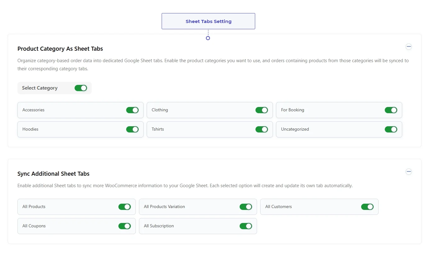Click the All Coupons label text
The image size is (428, 278).
(x=34, y=226)
